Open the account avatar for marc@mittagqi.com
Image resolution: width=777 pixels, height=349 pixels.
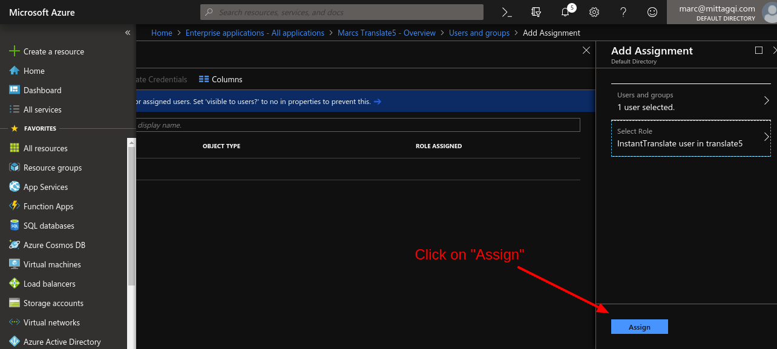tap(769, 12)
